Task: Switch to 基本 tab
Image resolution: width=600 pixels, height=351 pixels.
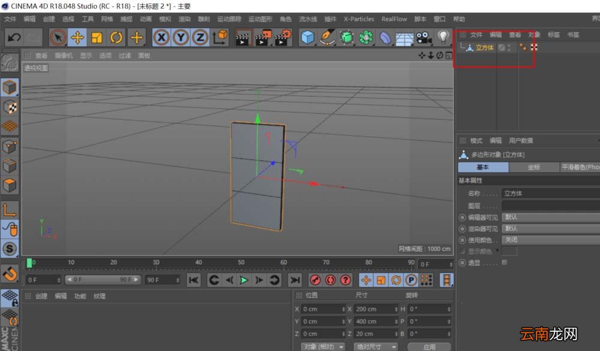Action: [x=483, y=167]
